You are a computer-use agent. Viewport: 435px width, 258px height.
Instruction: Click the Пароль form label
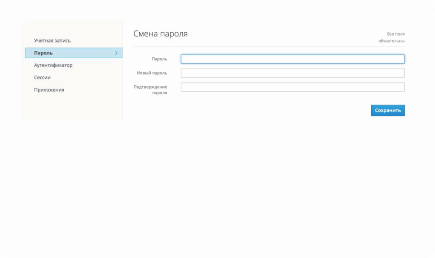tap(159, 59)
